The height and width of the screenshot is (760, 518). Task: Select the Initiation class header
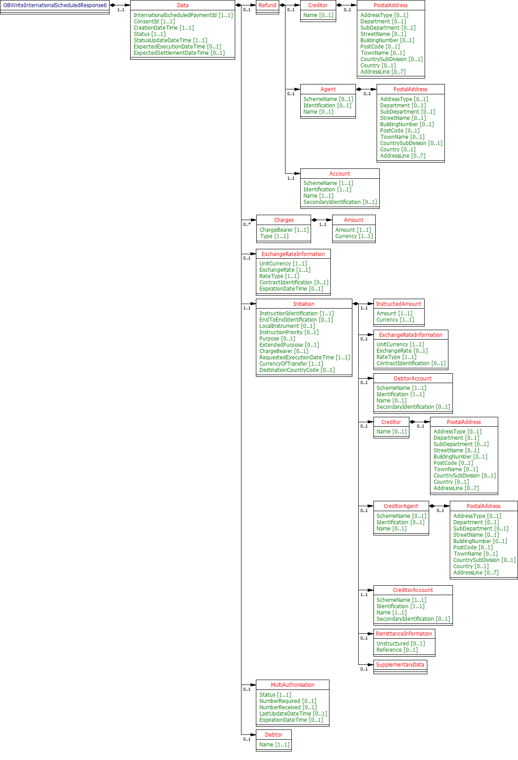tap(304, 304)
